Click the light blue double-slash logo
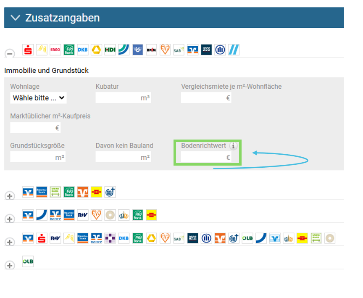 (x=234, y=50)
